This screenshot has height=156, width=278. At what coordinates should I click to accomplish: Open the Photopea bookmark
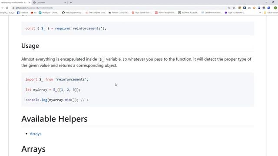tap(48, 13)
